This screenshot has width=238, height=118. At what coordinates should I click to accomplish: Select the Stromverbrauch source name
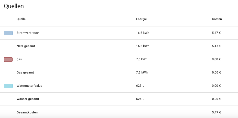28,33
